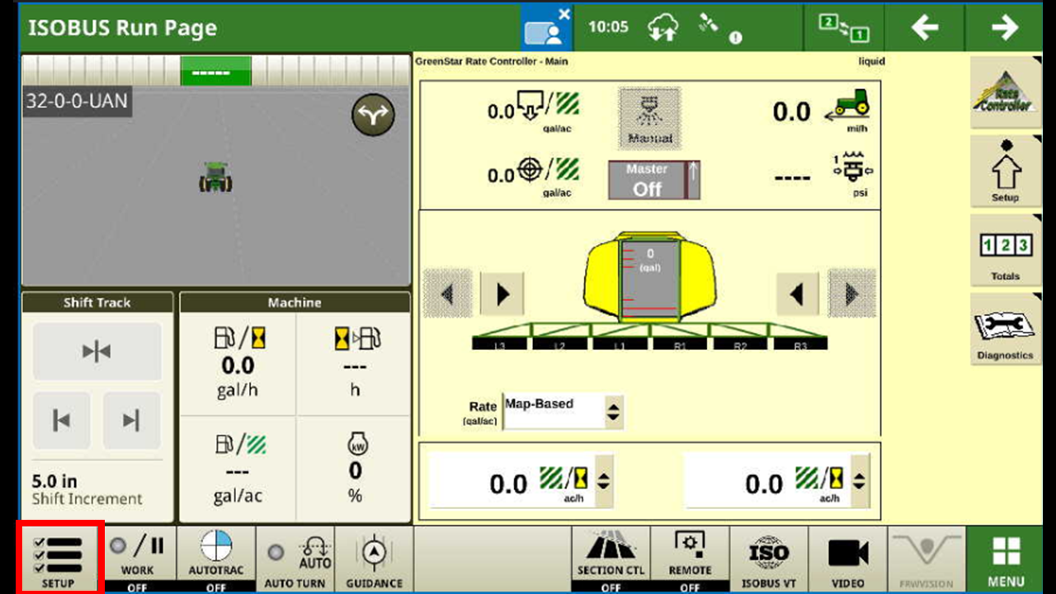1056x594 pixels.
Task: Shift the track left
Action: [61, 421]
